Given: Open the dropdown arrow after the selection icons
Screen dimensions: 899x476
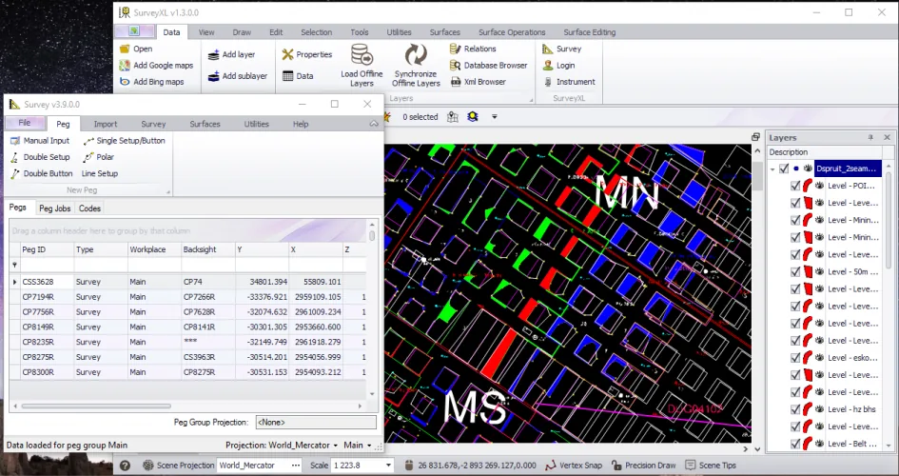Looking at the screenshot, I should (495, 117).
